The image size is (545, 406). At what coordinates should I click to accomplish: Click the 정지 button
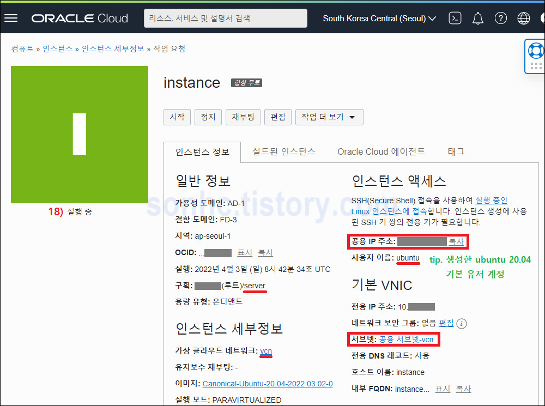tap(208, 117)
